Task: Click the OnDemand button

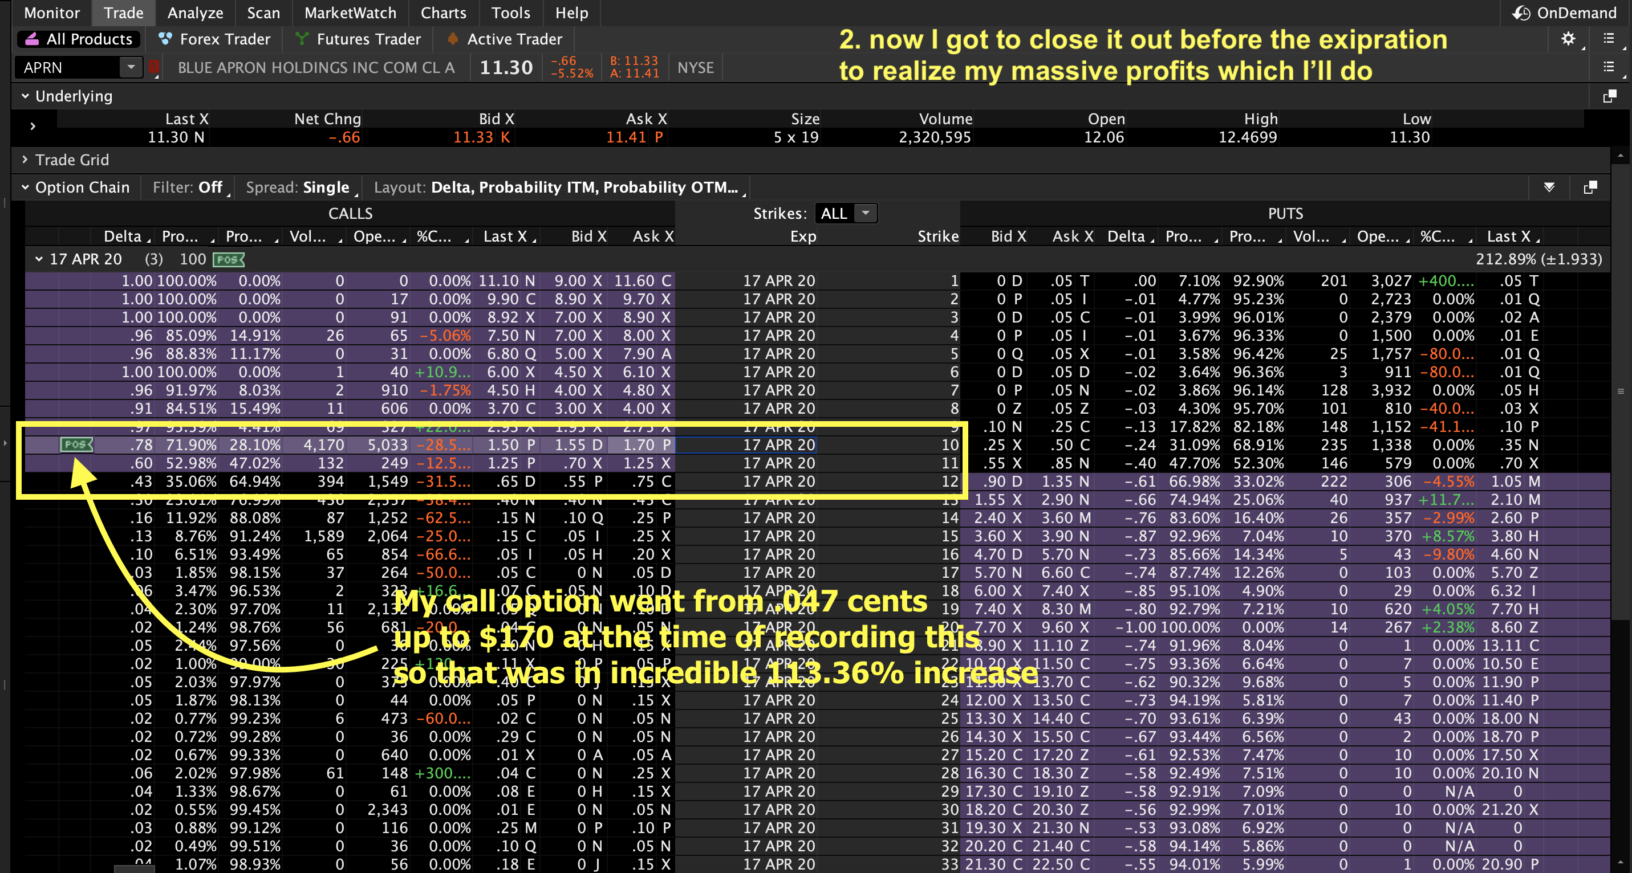Action: 1565,13
